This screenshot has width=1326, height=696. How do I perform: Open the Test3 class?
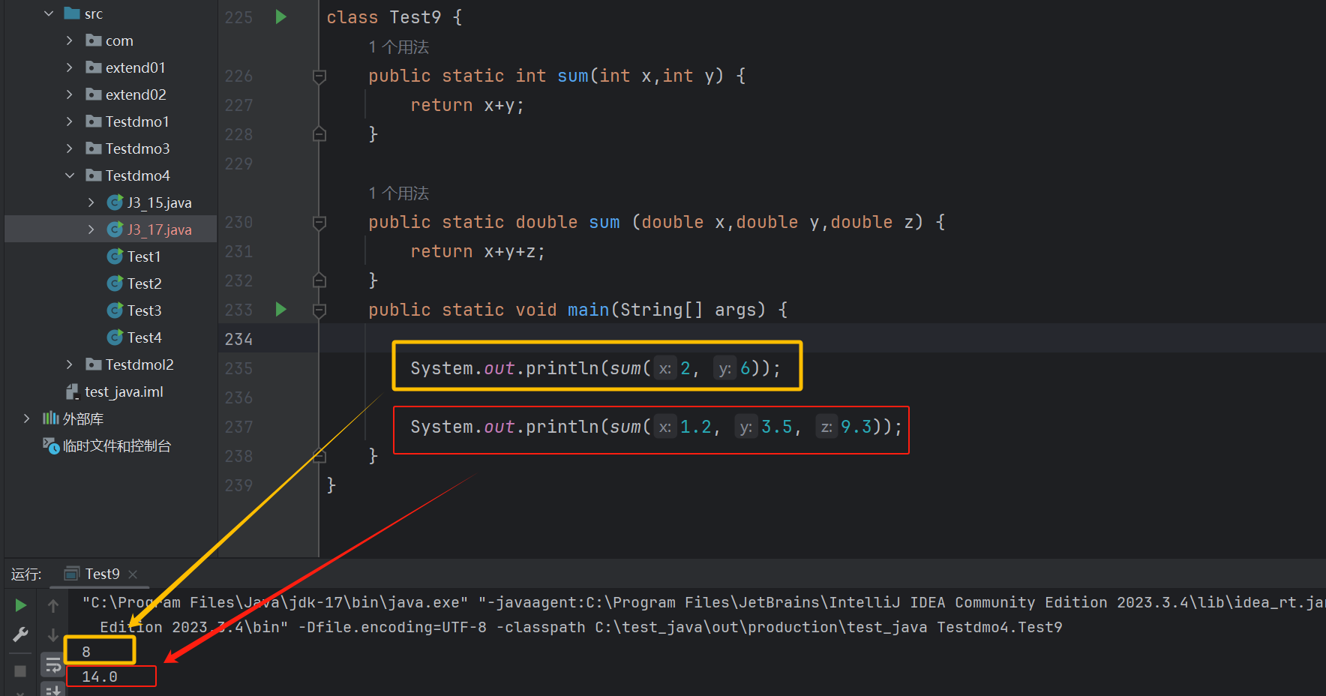tap(134, 310)
